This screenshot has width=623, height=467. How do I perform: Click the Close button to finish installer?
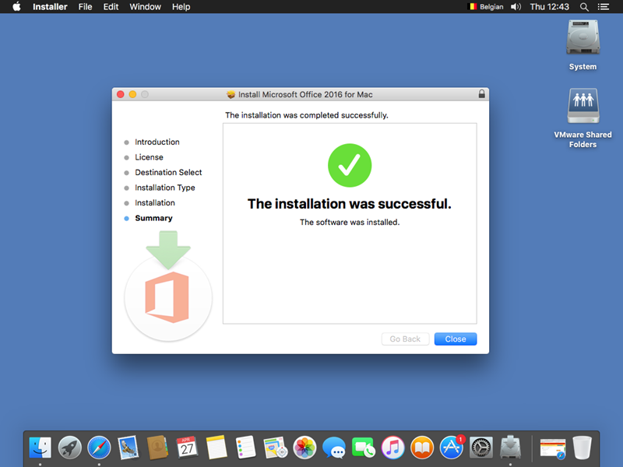pos(456,339)
